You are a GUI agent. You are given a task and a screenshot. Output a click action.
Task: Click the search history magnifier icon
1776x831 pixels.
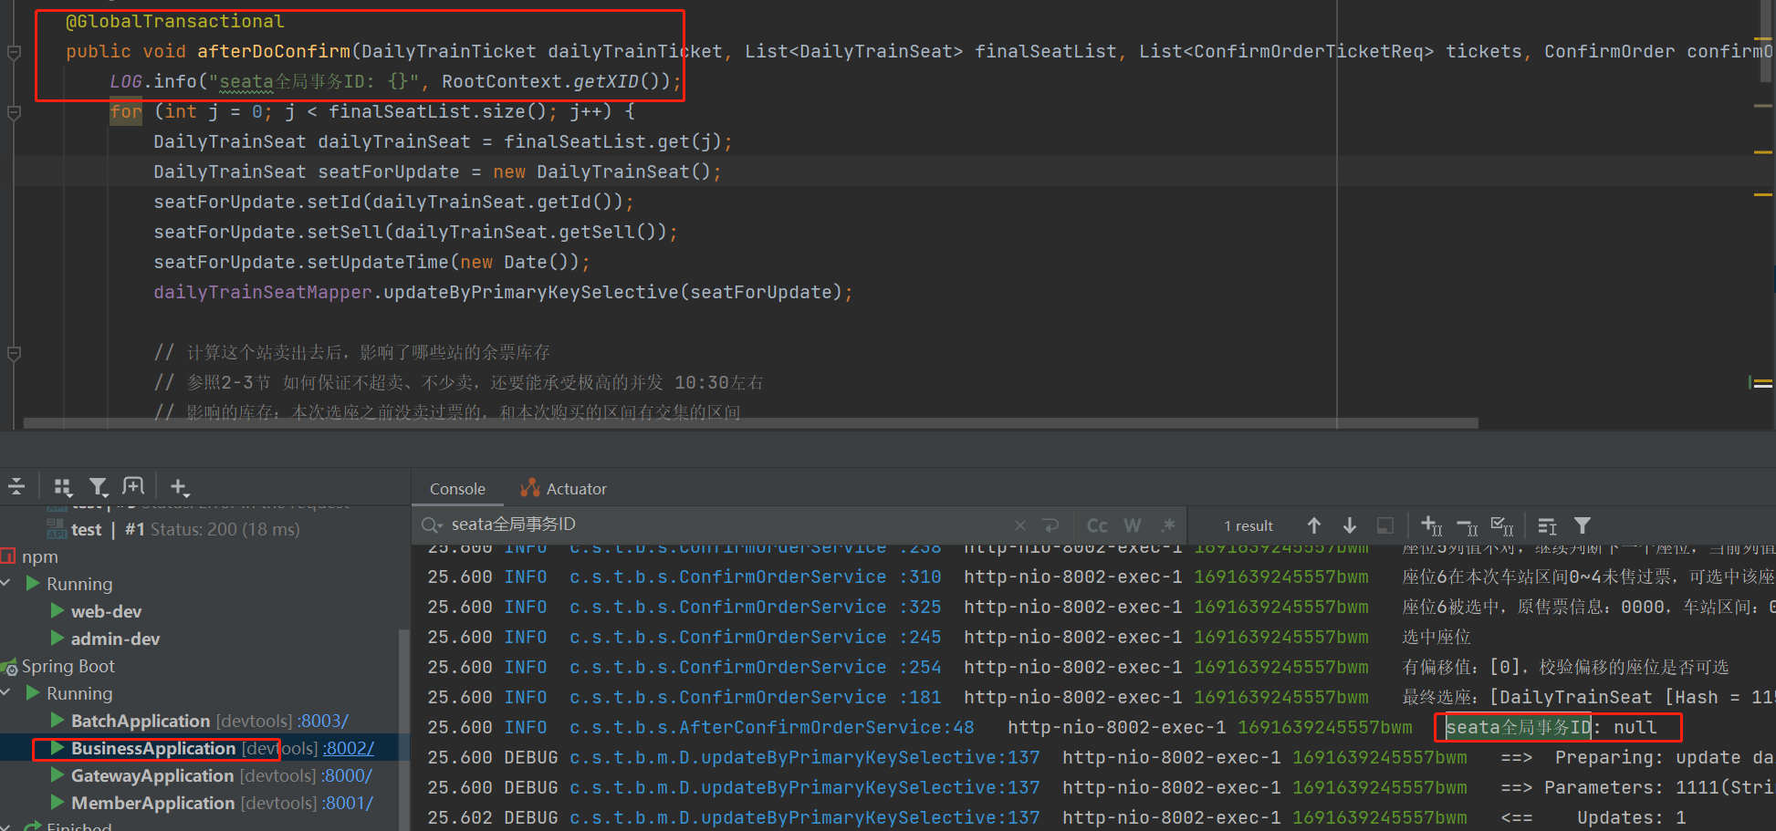click(x=432, y=525)
